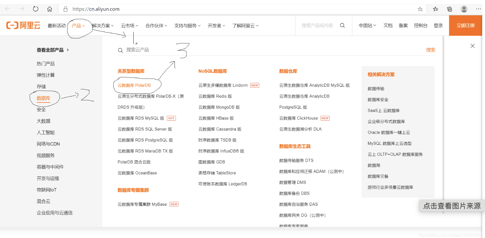The width and height of the screenshot is (485, 238).
Task: Close the product menu panel
Action: coord(472,46)
